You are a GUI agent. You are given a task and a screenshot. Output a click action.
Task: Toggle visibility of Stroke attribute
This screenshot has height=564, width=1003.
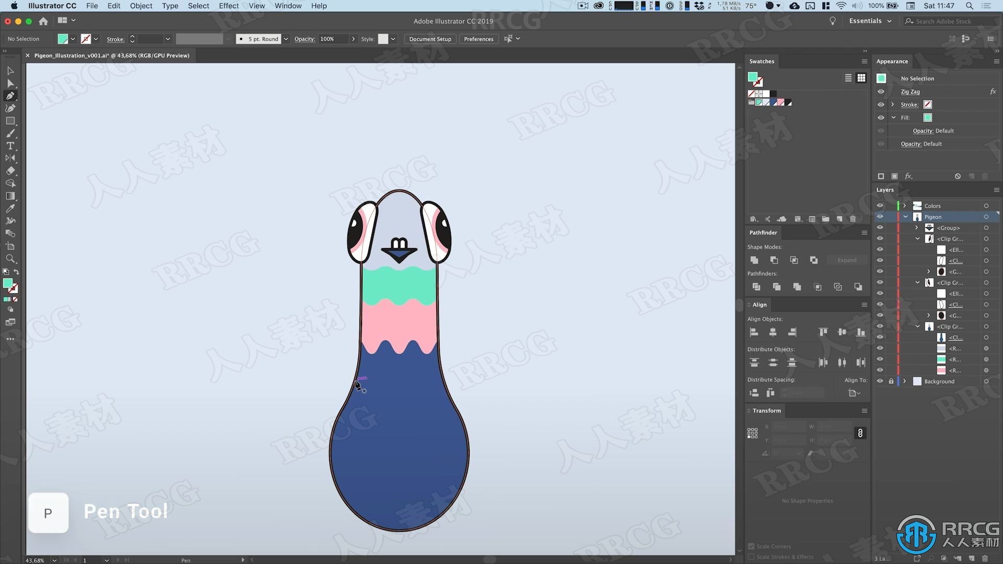(x=881, y=104)
